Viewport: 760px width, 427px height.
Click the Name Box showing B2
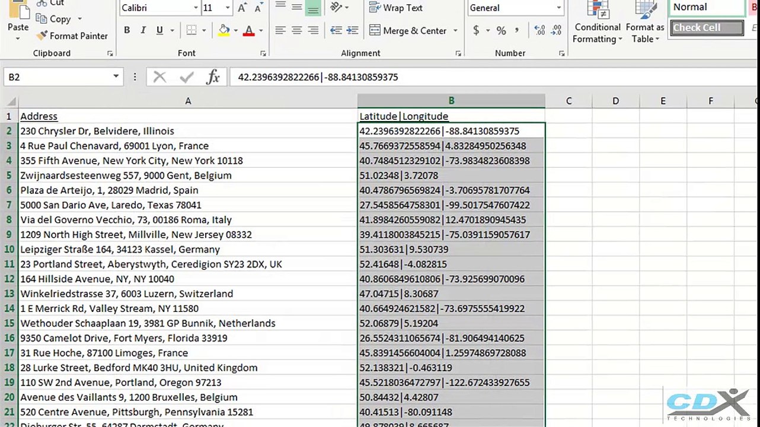(58, 77)
